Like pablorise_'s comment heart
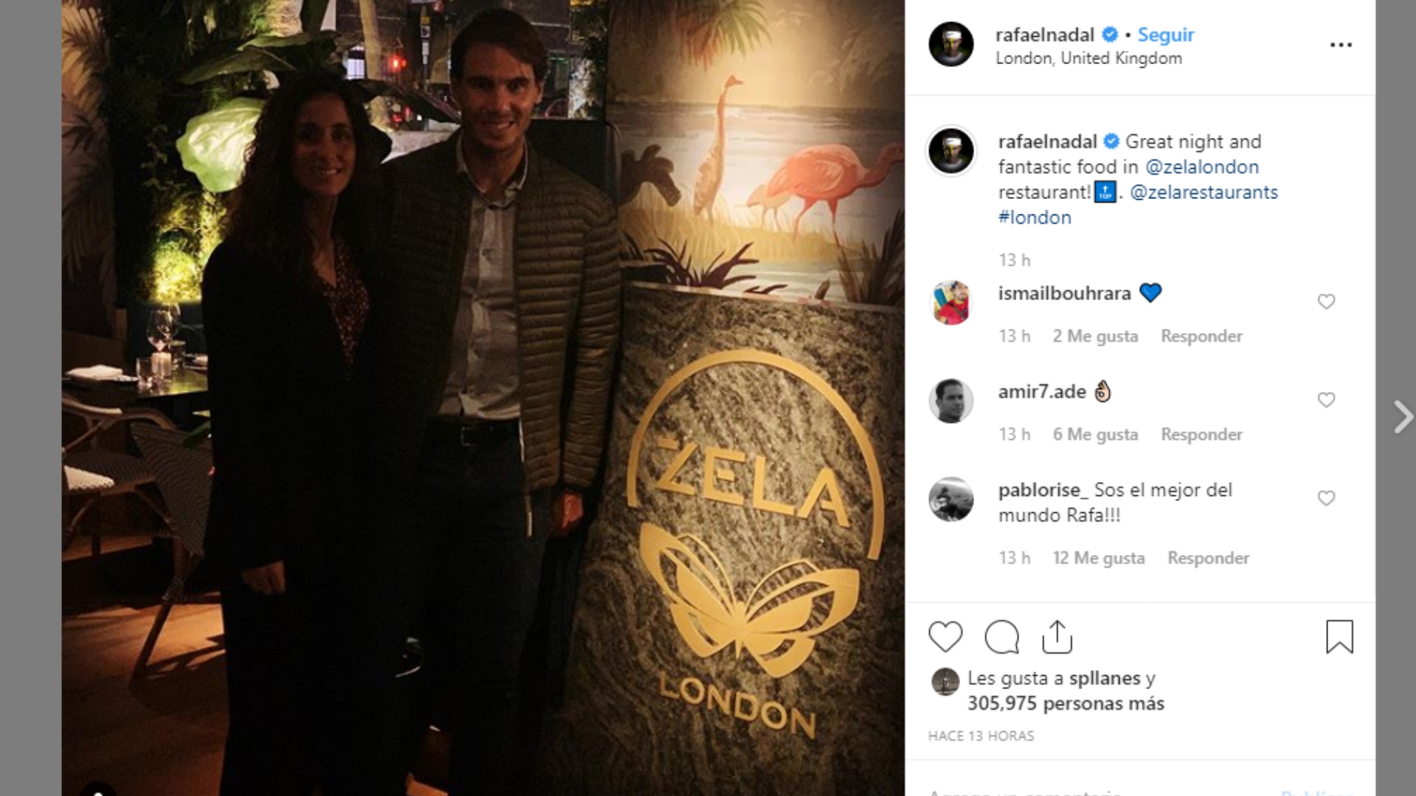Screen dimensions: 1416x796 [x=1326, y=498]
